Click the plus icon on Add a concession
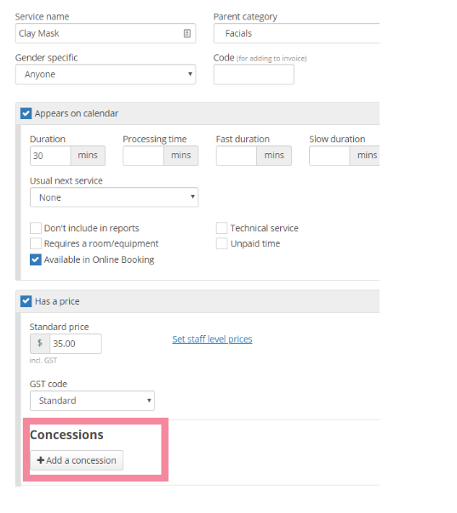 41,460
